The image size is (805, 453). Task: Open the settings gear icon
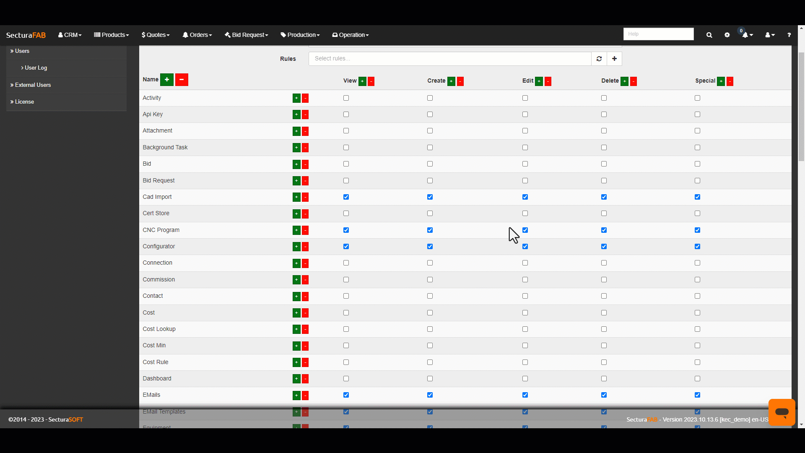click(727, 35)
